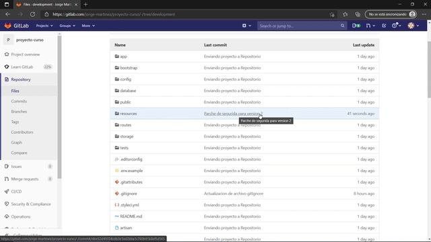This screenshot has height=242, width=431.
Task: Open proyecto-curso project in sidebar
Action: pos(30,40)
